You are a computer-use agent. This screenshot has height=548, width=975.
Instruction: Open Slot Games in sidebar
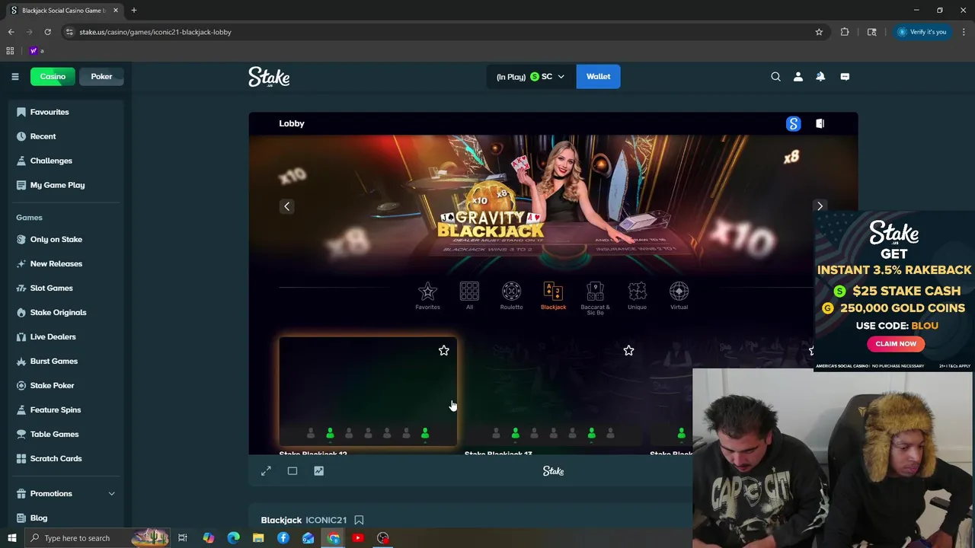click(x=66, y=288)
